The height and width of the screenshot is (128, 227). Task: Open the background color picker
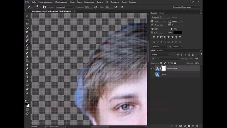tap(28, 106)
